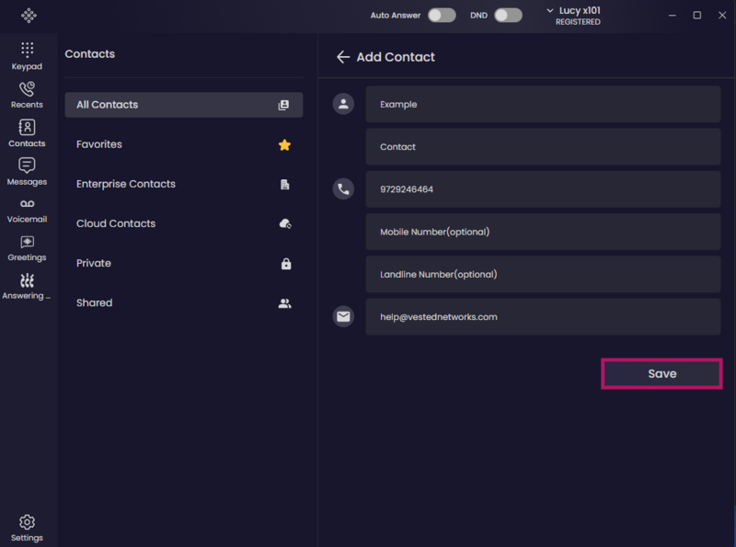Viewport: 736px width, 547px height.
Task: Click the last name field containing Contact
Action: pos(543,147)
